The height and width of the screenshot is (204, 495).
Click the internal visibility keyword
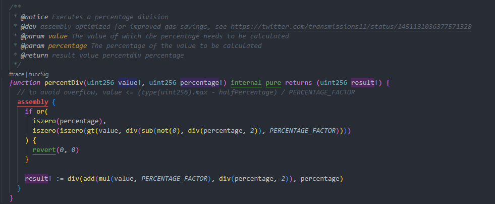247,82
